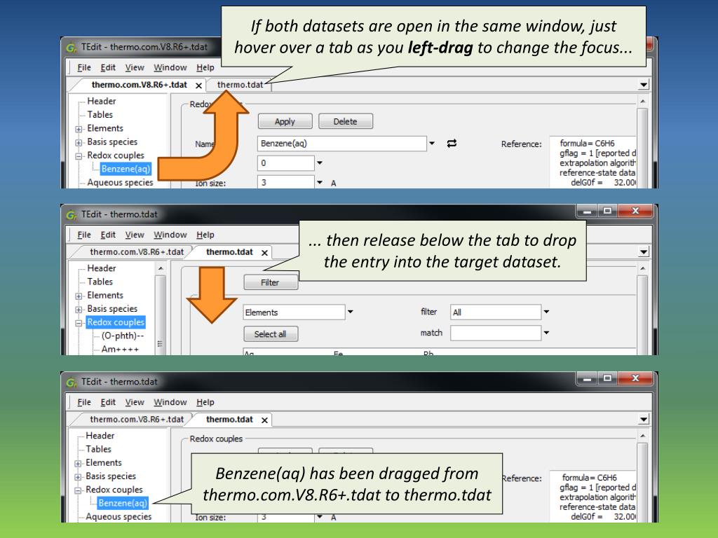The width and height of the screenshot is (718, 538).
Task: Open the tab list arrow in middle window
Action: coord(644,252)
